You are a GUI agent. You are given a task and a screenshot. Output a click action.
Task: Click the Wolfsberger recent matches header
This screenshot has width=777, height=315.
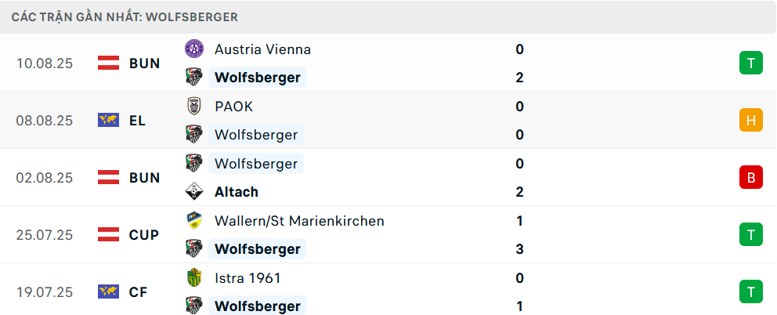(125, 16)
